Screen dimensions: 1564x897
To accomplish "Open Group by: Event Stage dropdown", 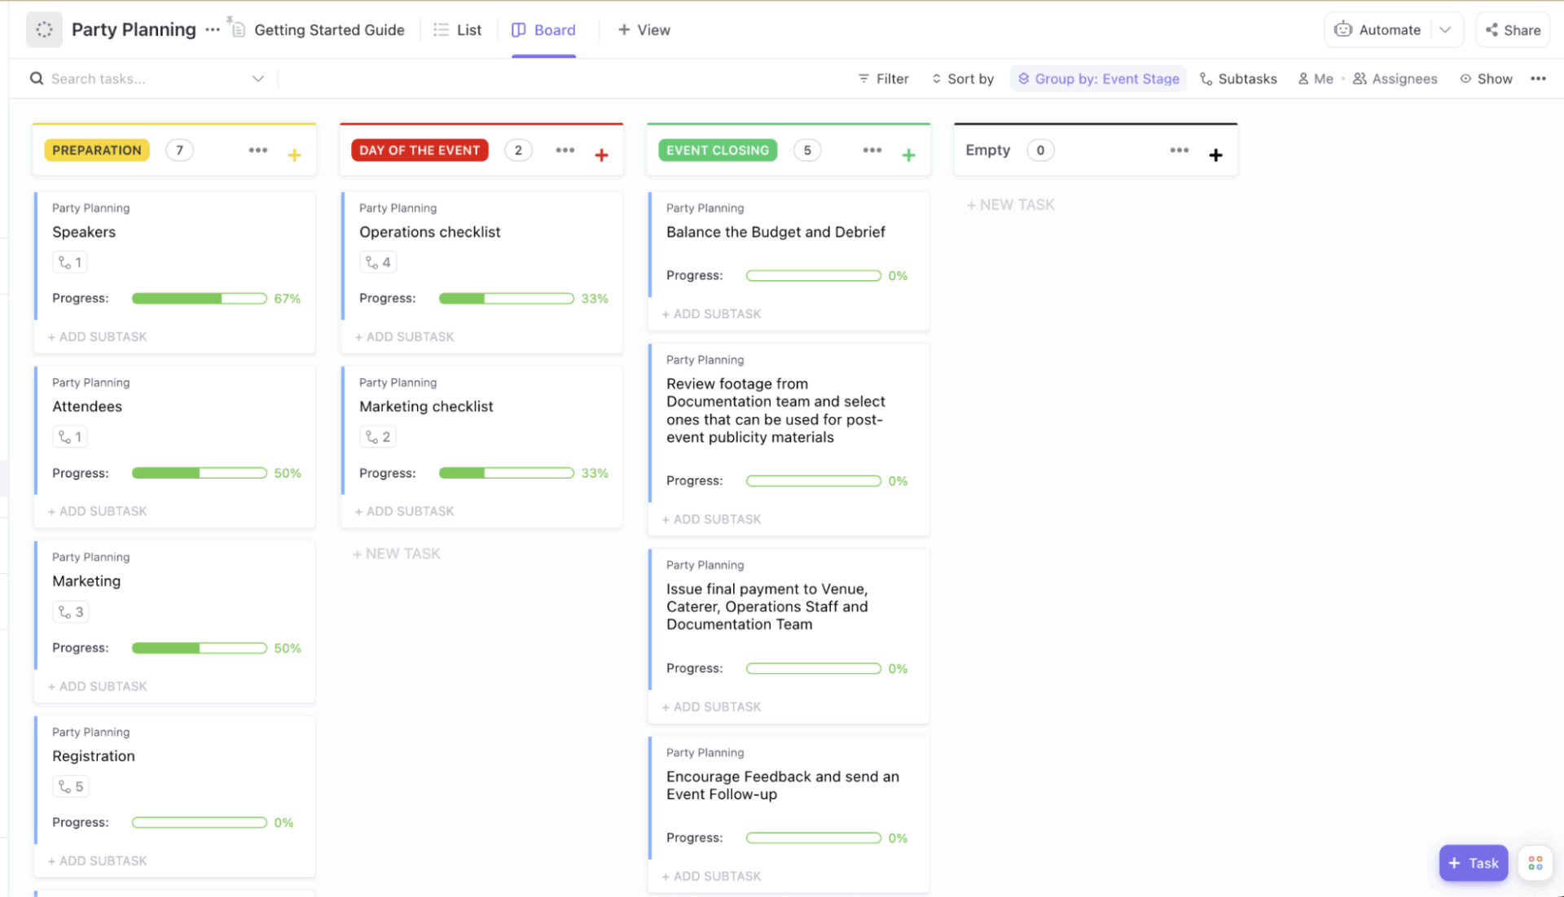I will (1098, 79).
